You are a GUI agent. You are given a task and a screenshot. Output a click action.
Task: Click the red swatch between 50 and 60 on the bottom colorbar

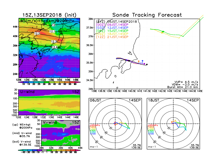pos(73,150)
